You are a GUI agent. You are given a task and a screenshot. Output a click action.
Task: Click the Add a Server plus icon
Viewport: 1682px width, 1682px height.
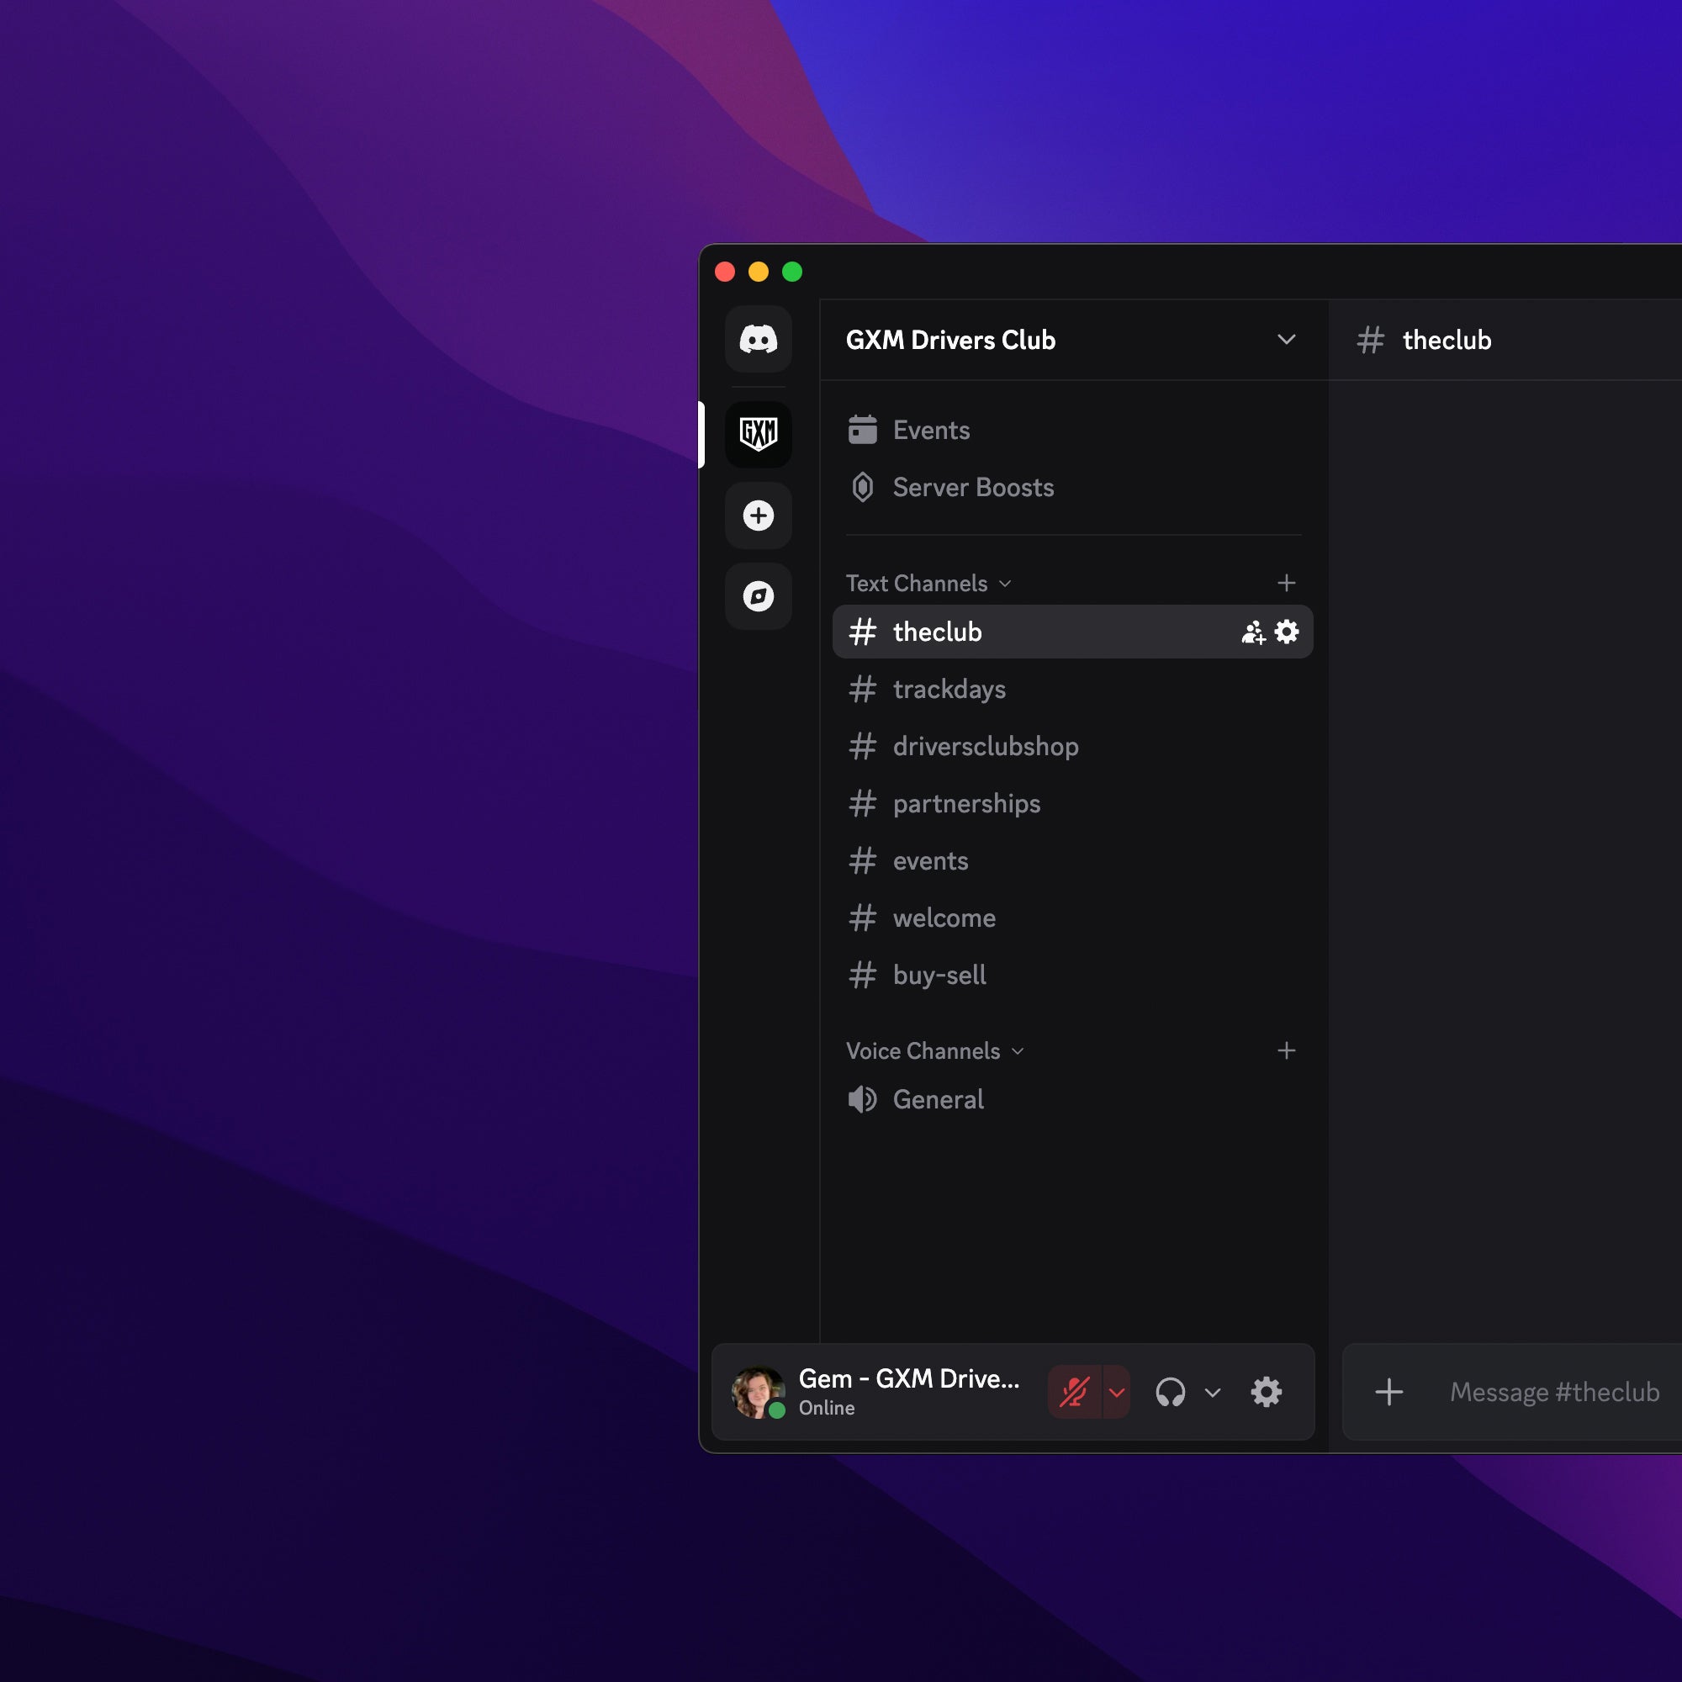tap(759, 516)
